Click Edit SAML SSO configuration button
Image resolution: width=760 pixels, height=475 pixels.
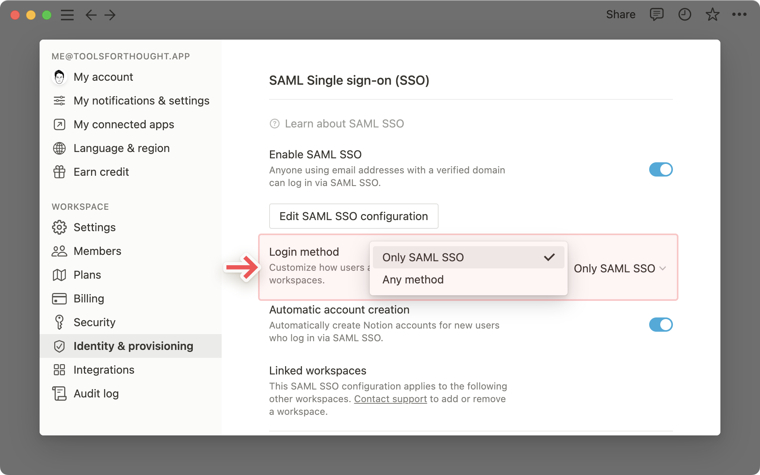[x=353, y=216]
